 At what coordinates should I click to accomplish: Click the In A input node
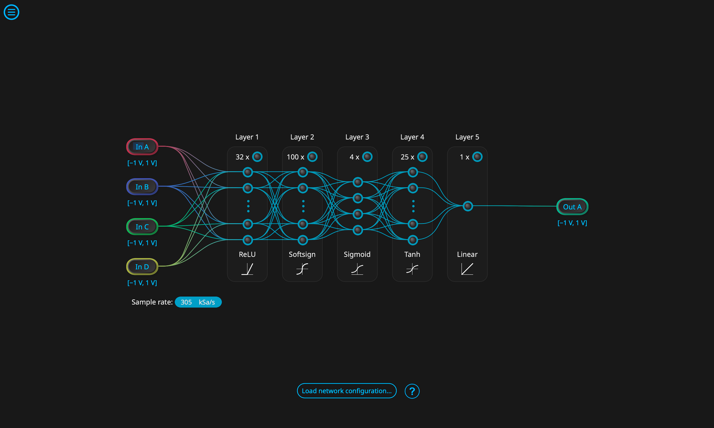[x=142, y=147]
